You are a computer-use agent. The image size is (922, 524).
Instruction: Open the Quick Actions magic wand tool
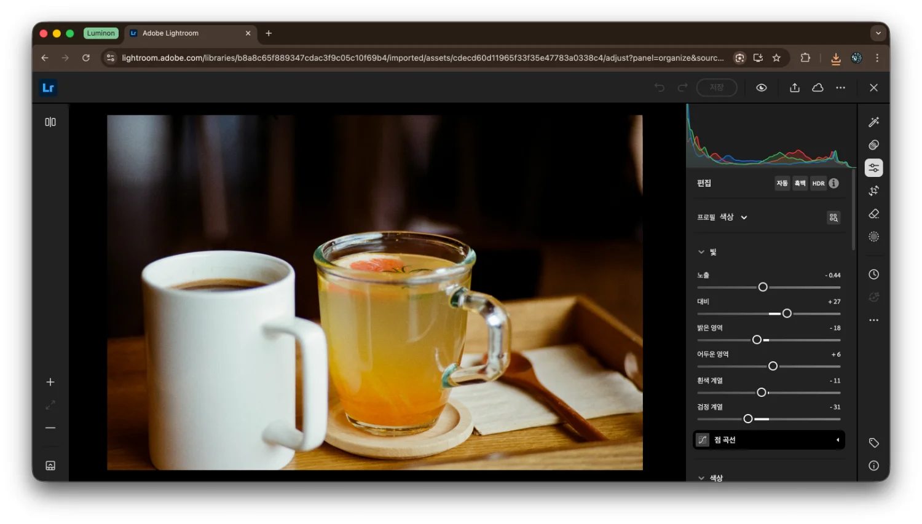tap(873, 122)
